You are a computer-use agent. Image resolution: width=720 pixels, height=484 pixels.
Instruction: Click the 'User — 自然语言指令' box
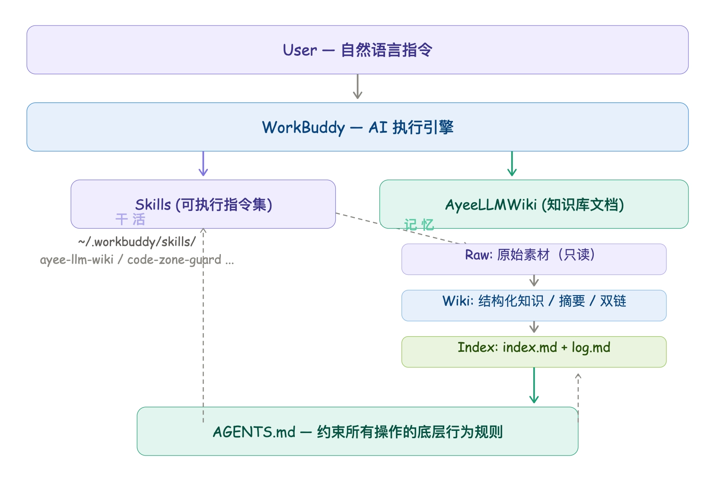pyautogui.click(x=357, y=50)
